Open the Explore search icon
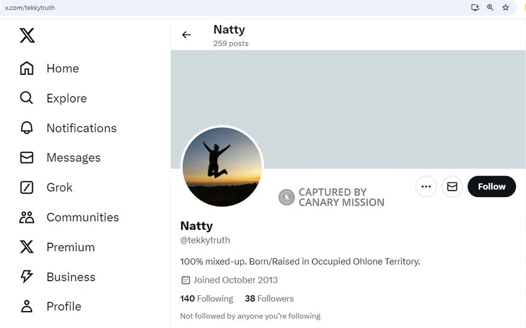The width and height of the screenshot is (526, 328). tap(26, 98)
